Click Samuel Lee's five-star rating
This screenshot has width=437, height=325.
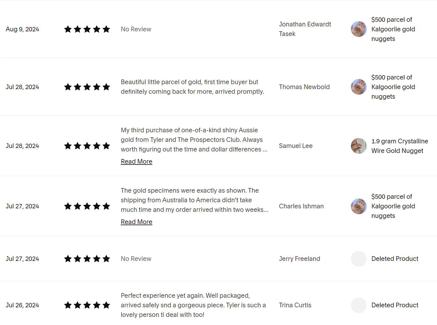[x=87, y=146]
